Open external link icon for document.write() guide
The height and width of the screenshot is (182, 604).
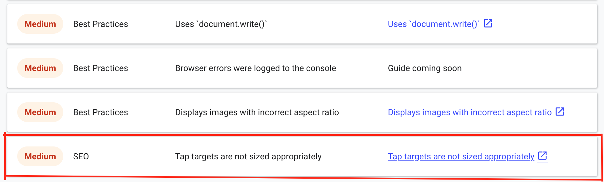488,23
